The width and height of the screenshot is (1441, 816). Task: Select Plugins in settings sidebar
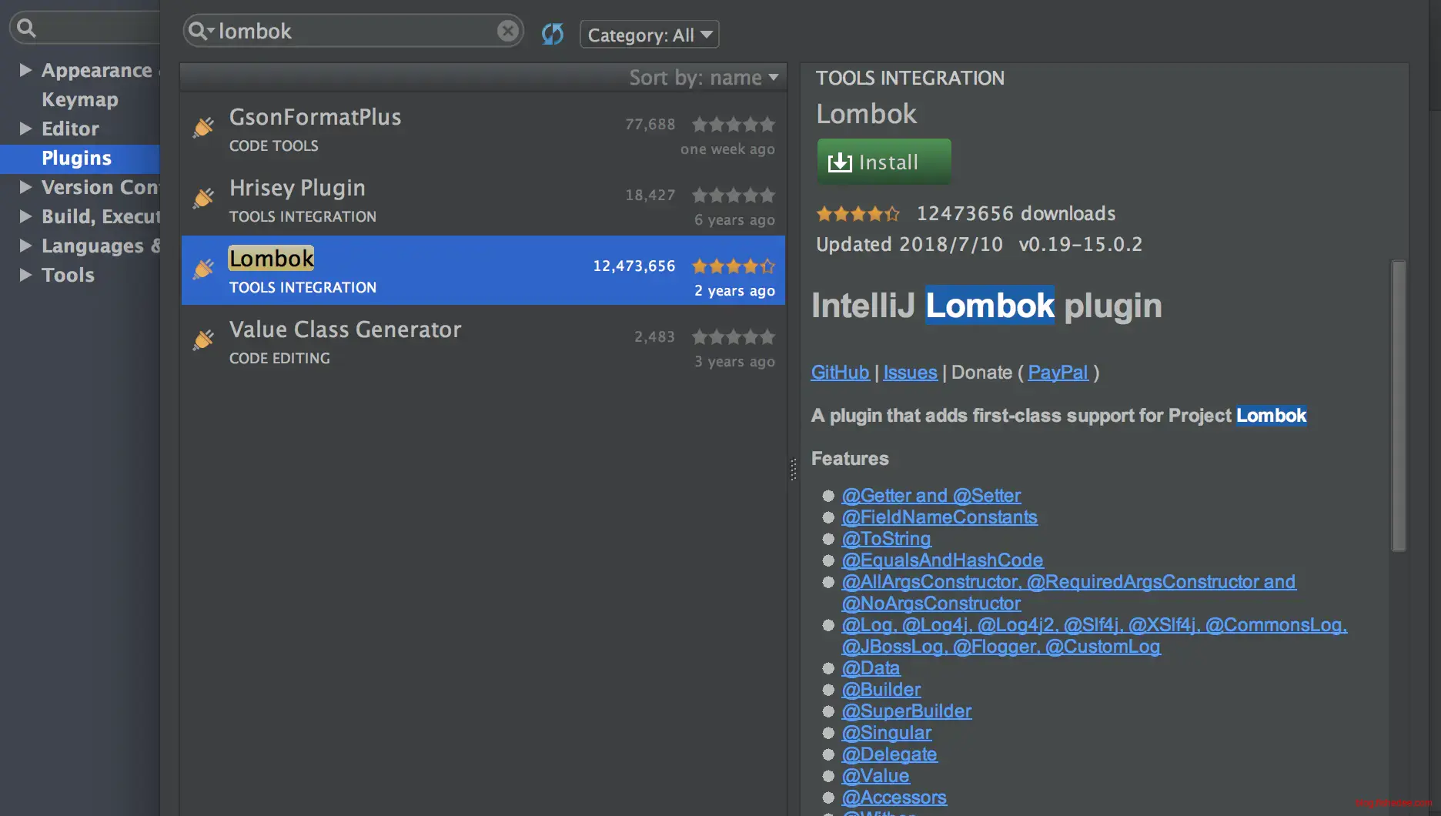[x=76, y=158]
